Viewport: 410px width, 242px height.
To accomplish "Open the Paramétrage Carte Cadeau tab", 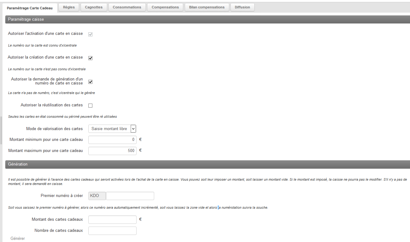I will click(30, 8).
